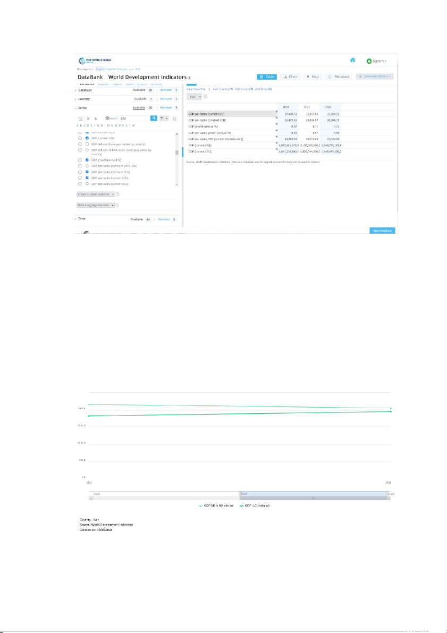Image resolution: width=447 pixels, height=633 pixels.
Task: Click info icon beside GDP growth (annual %)
Action: (x=80, y=159)
